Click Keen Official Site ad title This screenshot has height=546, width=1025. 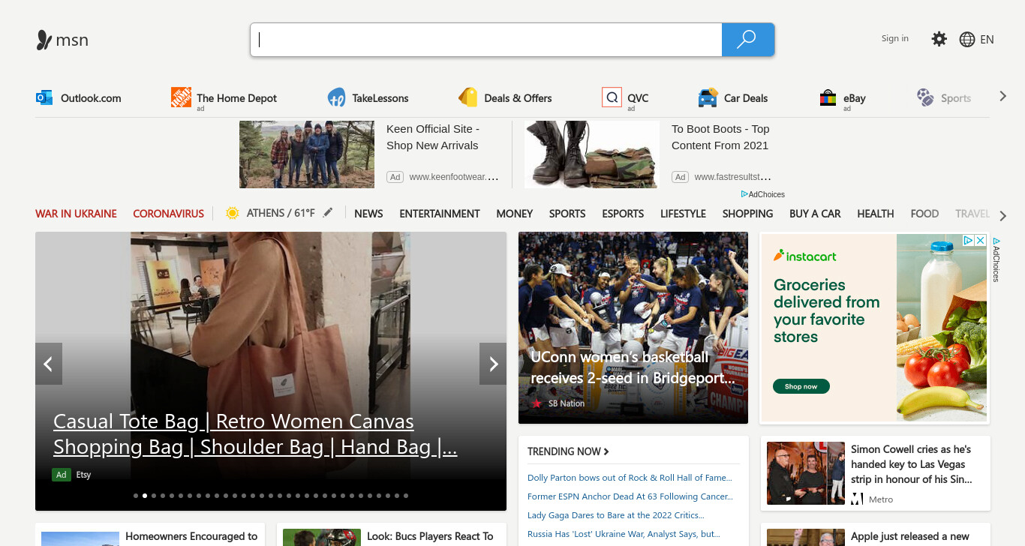pyautogui.click(x=433, y=137)
